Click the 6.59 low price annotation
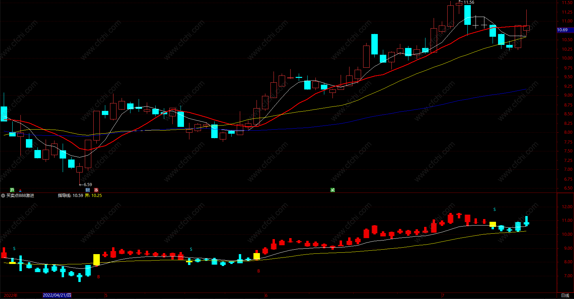574x299 pixels. coord(88,185)
